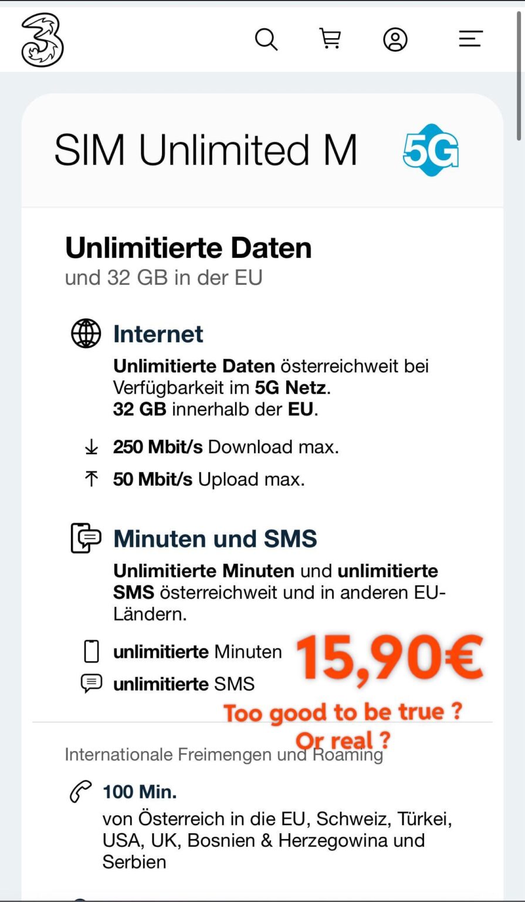
Task: Select the upload arrow icon at 50 Mbit/s
Action: [x=91, y=479]
